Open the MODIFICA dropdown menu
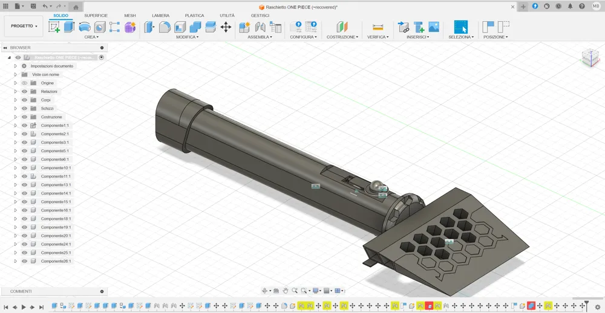 pyautogui.click(x=188, y=37)
